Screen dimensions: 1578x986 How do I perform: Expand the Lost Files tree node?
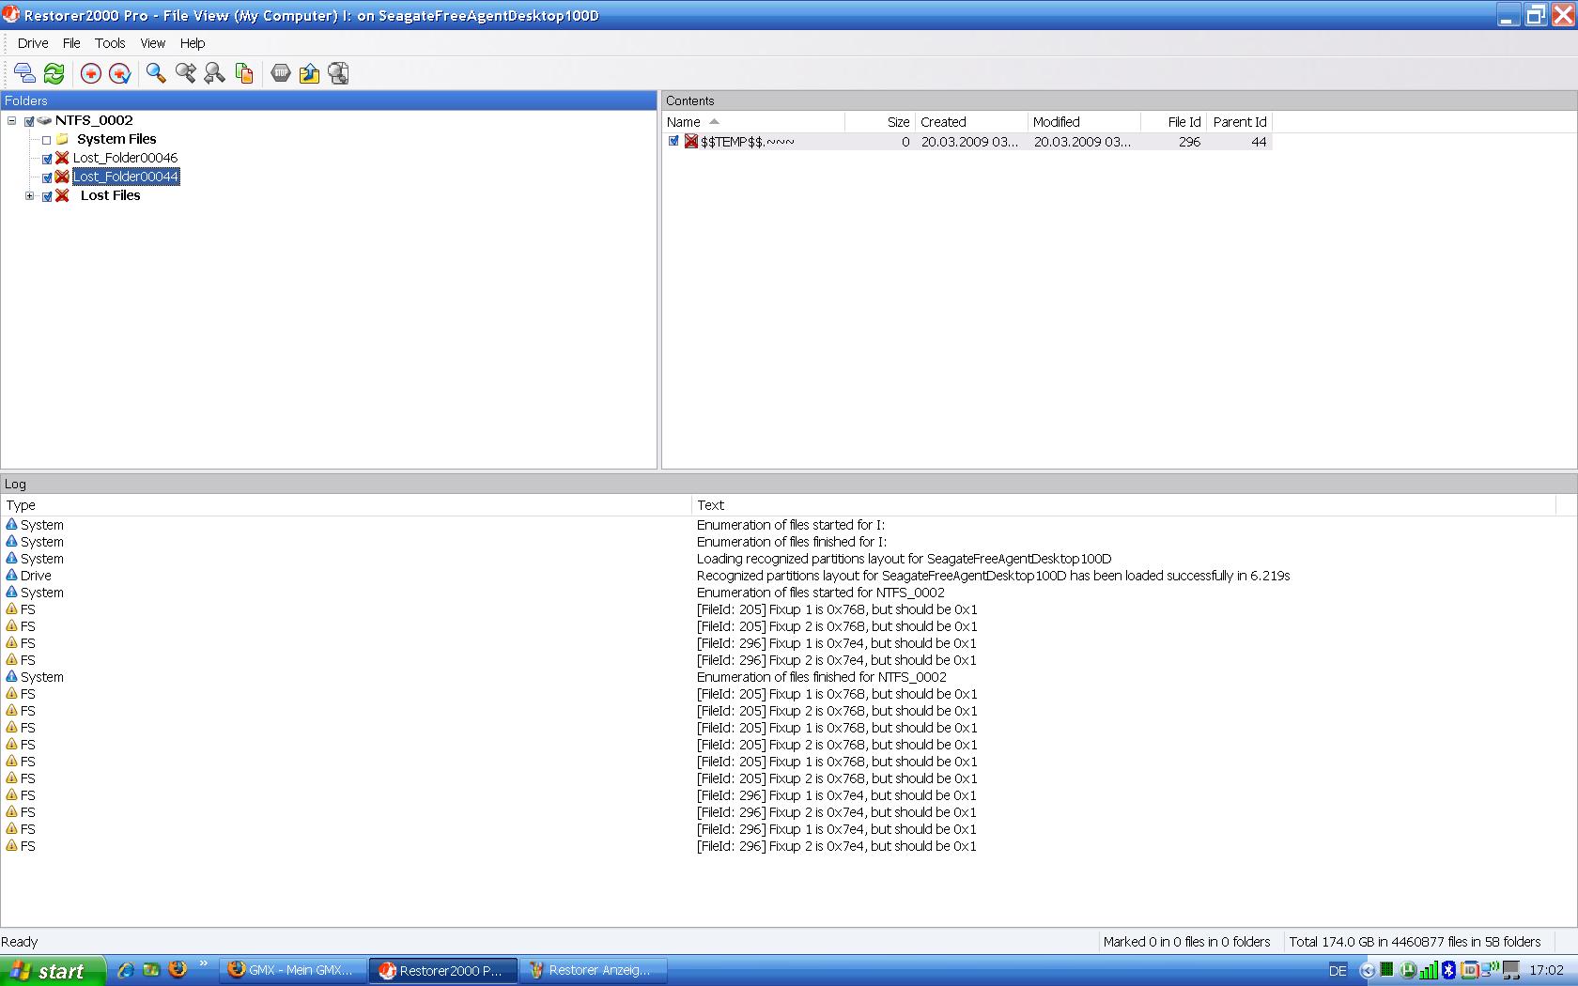(29, 195)
